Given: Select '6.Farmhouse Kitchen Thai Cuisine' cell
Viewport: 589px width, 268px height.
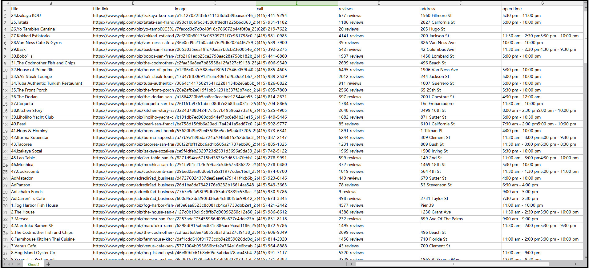Looking at the screenshot, I should click(51, 239).
